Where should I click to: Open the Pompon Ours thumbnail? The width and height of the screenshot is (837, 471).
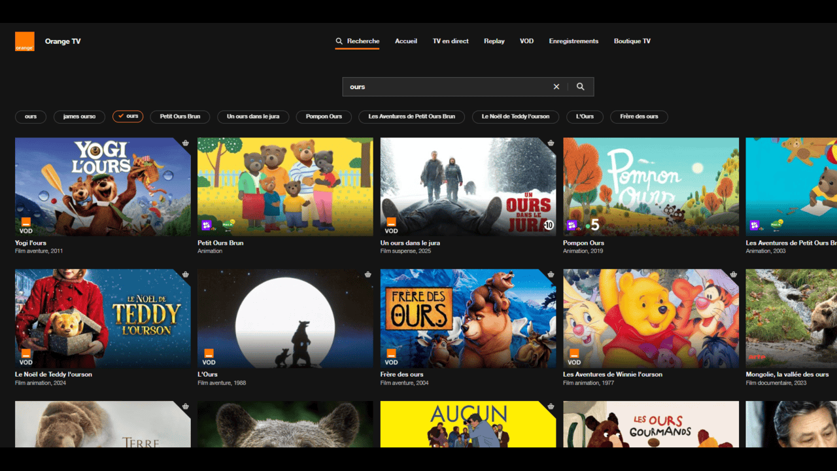point(651,186)
